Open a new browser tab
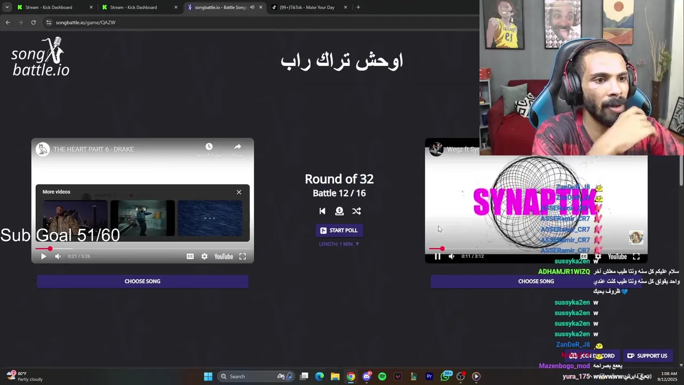The width and height of the screenshot is (684, 385). click(358, 7)
